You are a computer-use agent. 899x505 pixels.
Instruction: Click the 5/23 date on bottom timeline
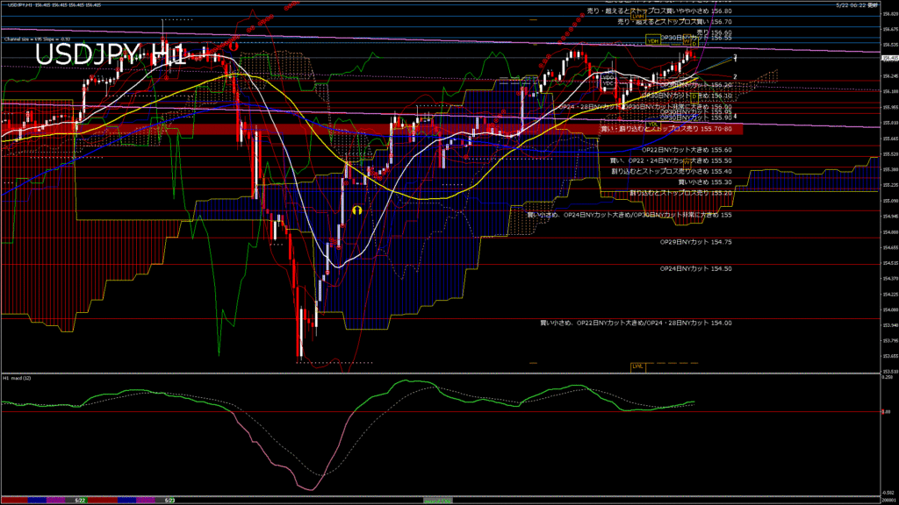170,500
